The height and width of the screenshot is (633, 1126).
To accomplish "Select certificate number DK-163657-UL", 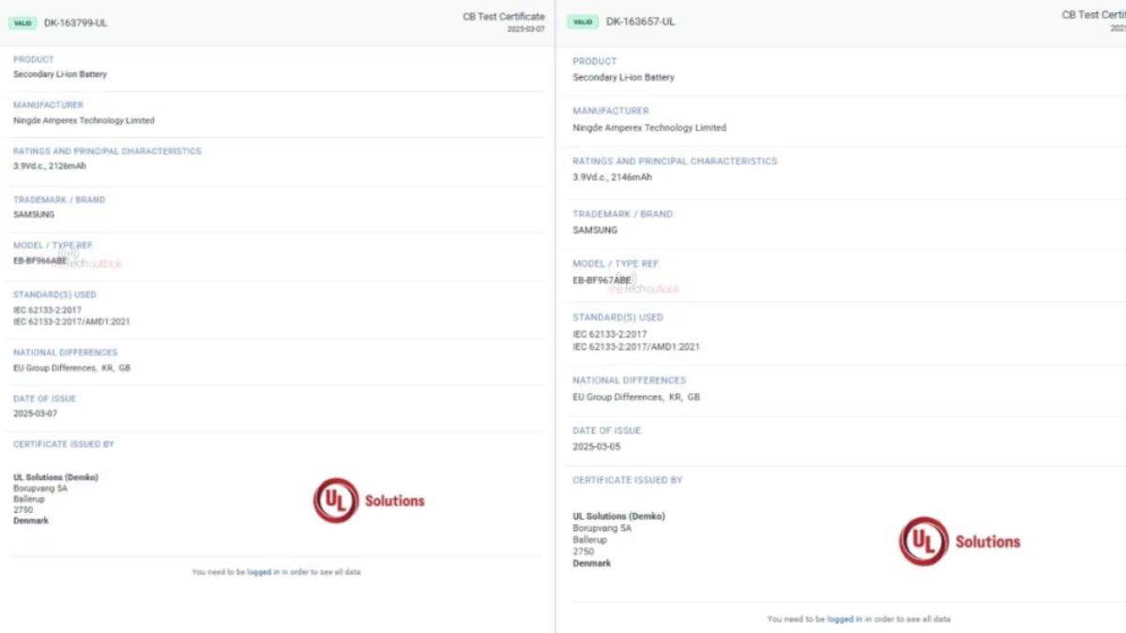I will (x=640, y=22).
